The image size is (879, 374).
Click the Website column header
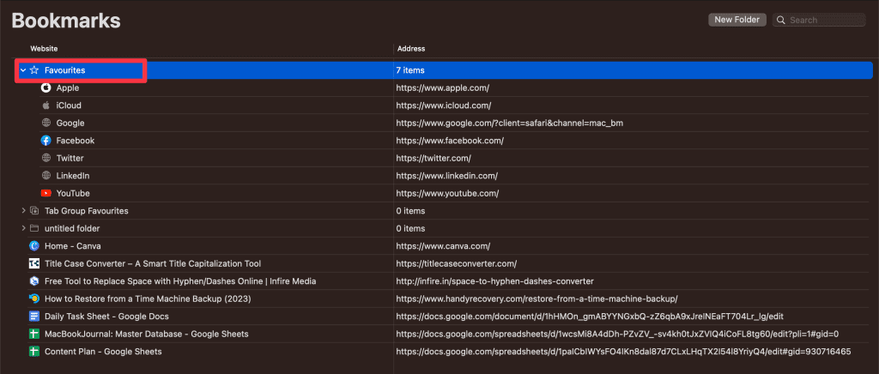click(x=44, y=49)
